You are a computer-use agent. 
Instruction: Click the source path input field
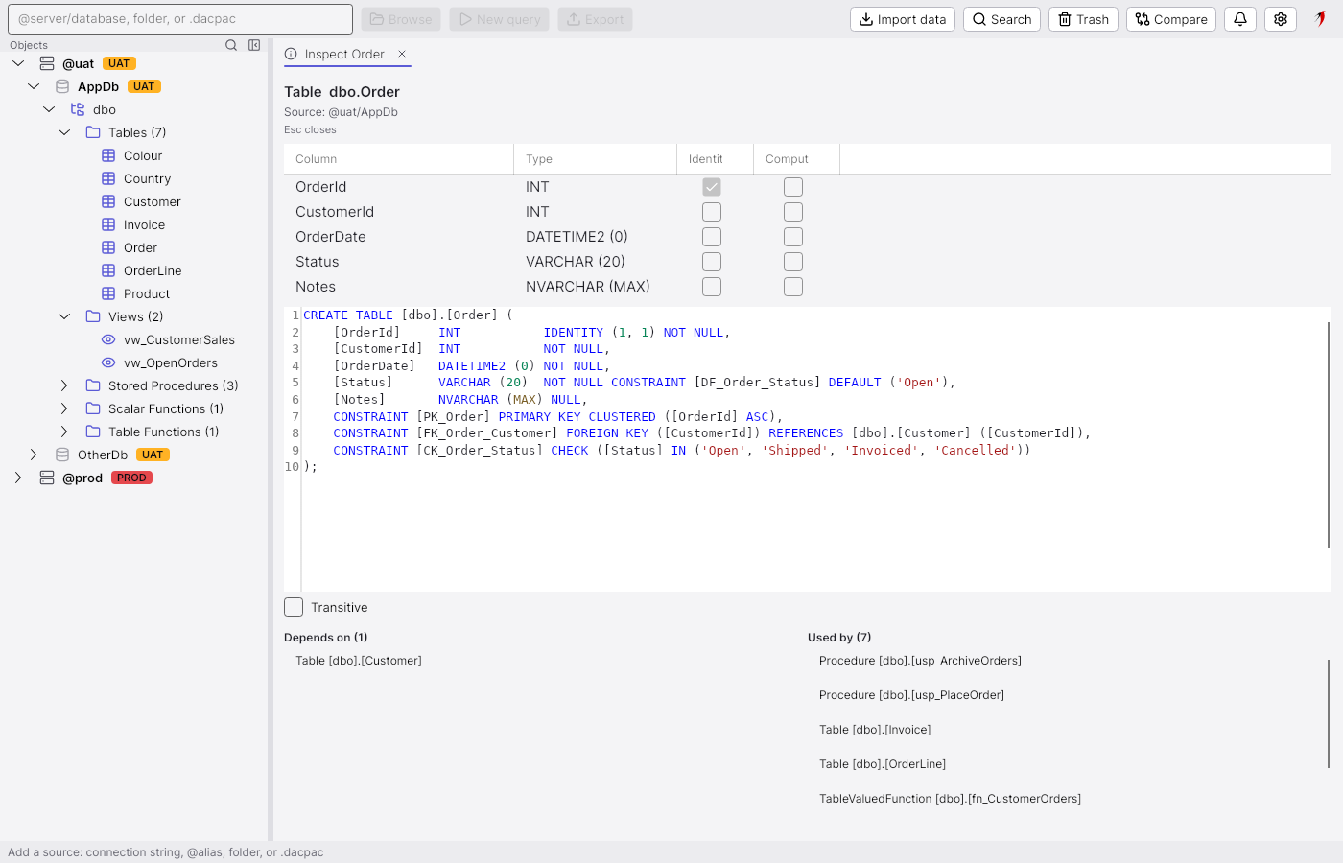pyautogui.click(x=180, y=19)
